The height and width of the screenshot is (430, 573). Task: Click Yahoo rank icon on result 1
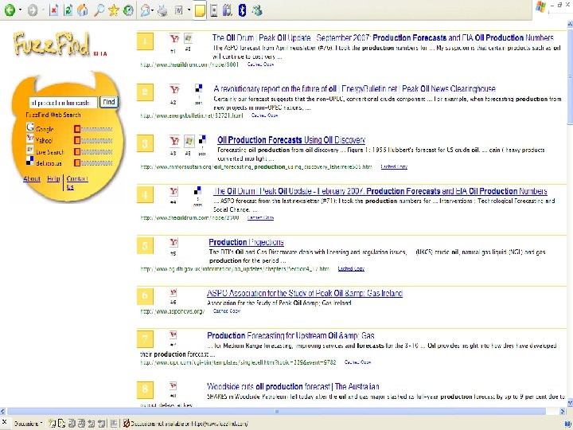pyautogui.click(x=174, y=38)
